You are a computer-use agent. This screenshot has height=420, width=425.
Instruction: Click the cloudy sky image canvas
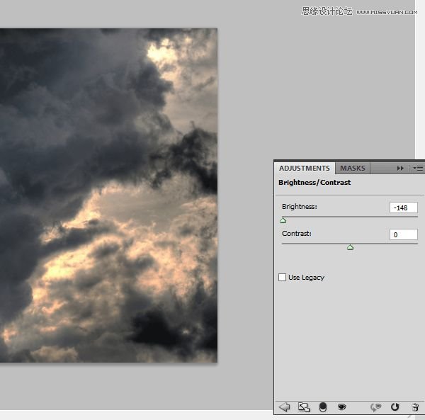point(106,195)
